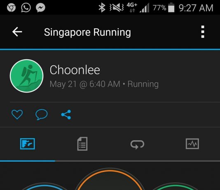Viewport: 220px width, 190px height.
Task: Tap the back arrow icon
Action: [17, 32]
